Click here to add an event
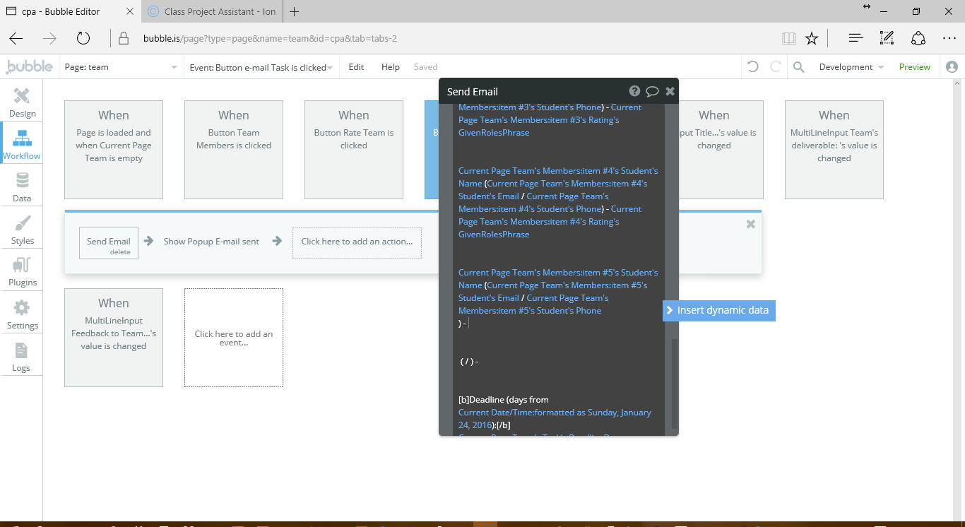The height and width of the screenshot is (527, 965). tap(234, 338)
